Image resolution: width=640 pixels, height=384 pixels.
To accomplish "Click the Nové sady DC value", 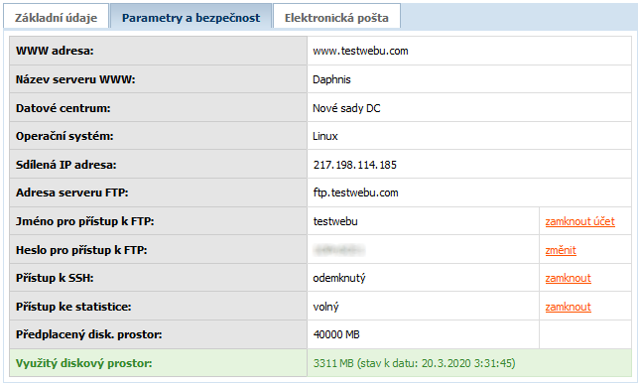I will click(346, 108).
